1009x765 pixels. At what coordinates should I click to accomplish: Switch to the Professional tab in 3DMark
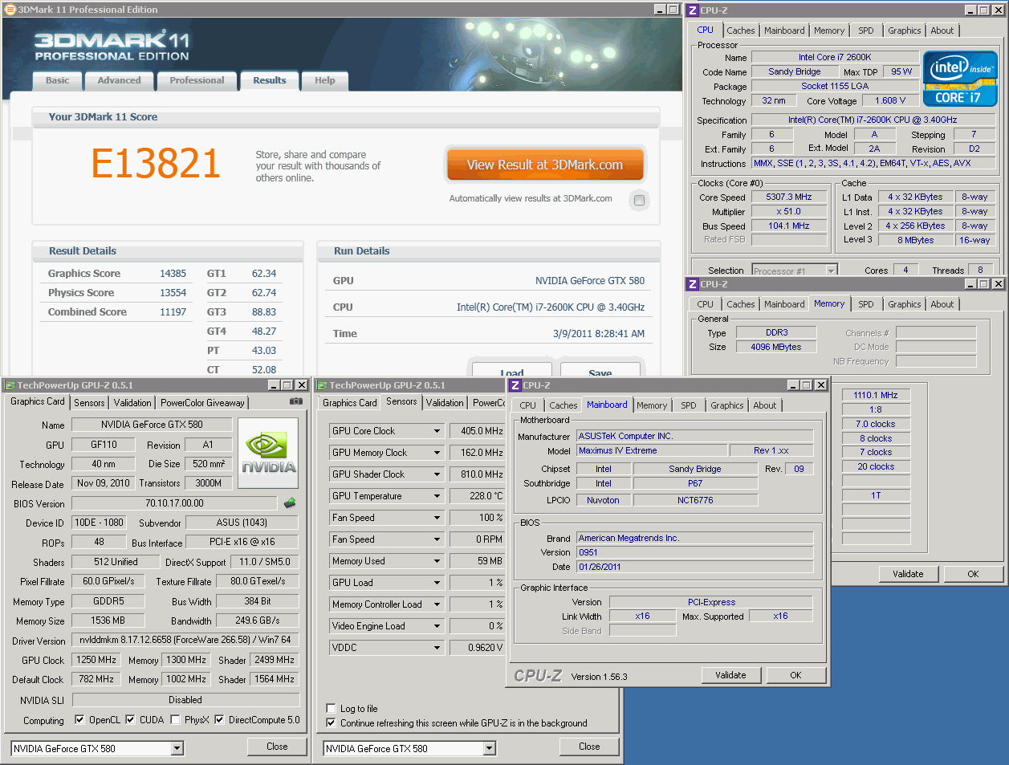point(197,80)
